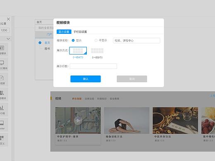Cancel the dialog with the gray button
The height and width of the screenshot is (161, 215).
tap(132, 79)
